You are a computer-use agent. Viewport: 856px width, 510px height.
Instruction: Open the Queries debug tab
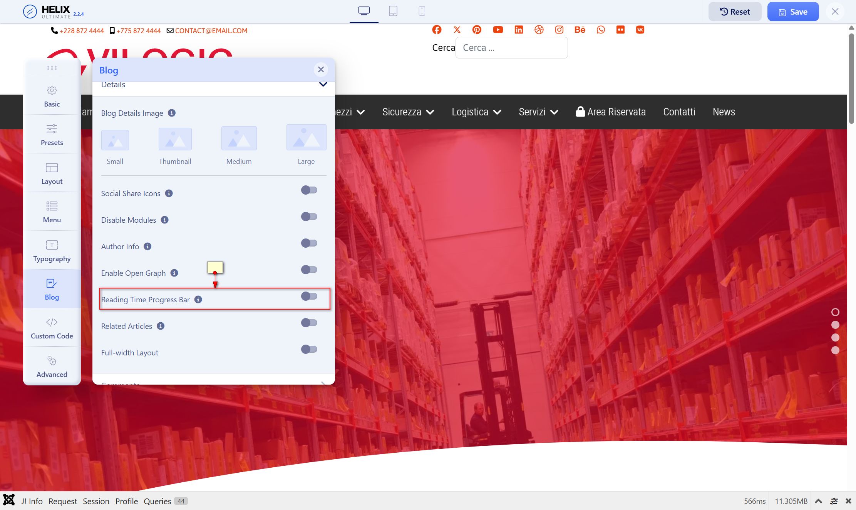[x=157, y=501]
